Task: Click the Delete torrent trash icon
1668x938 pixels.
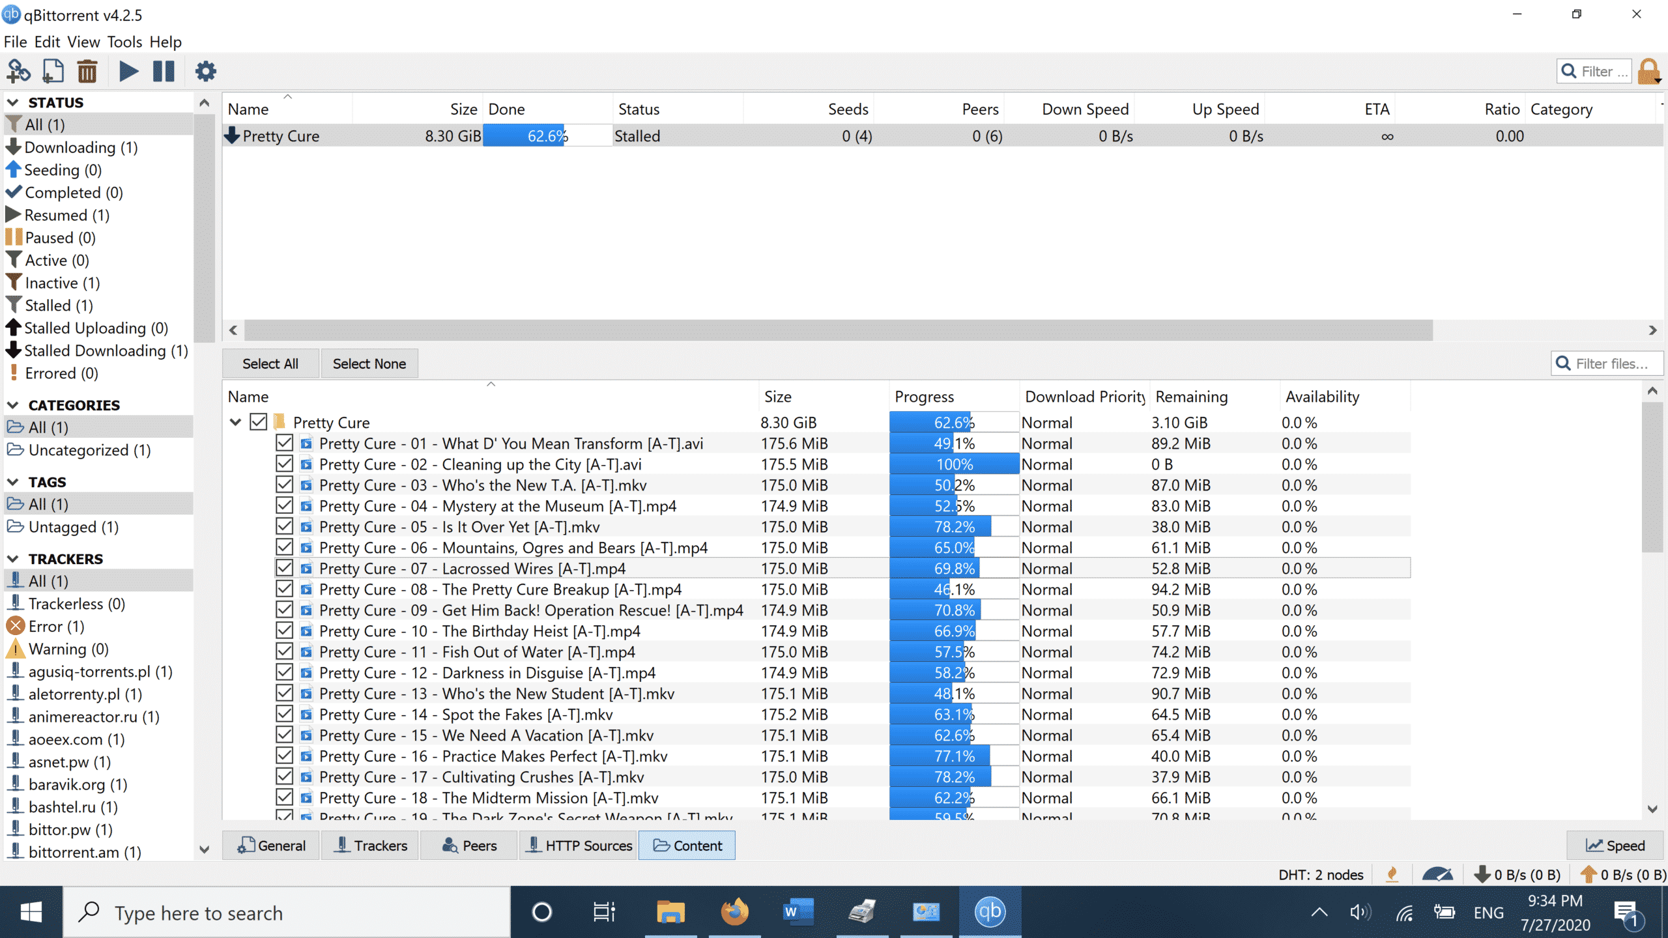Action: pyautogui.click(x=87, y=71)
